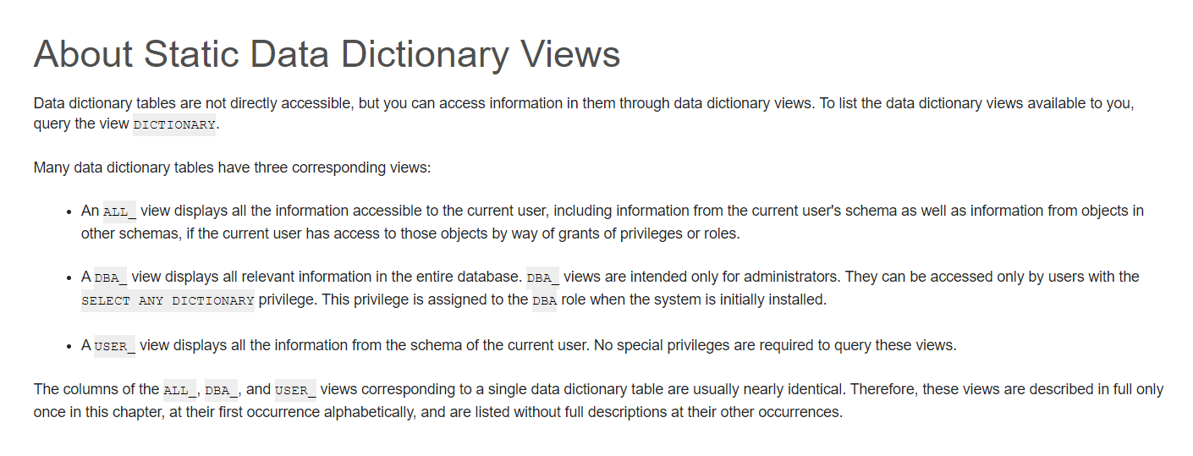Click the text "No special privileges are required"
The image size is (1193, 456).
(x=704, y=345)
